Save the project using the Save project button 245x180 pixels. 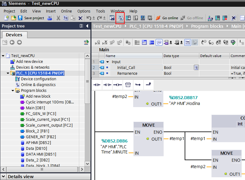pos(31,18)
